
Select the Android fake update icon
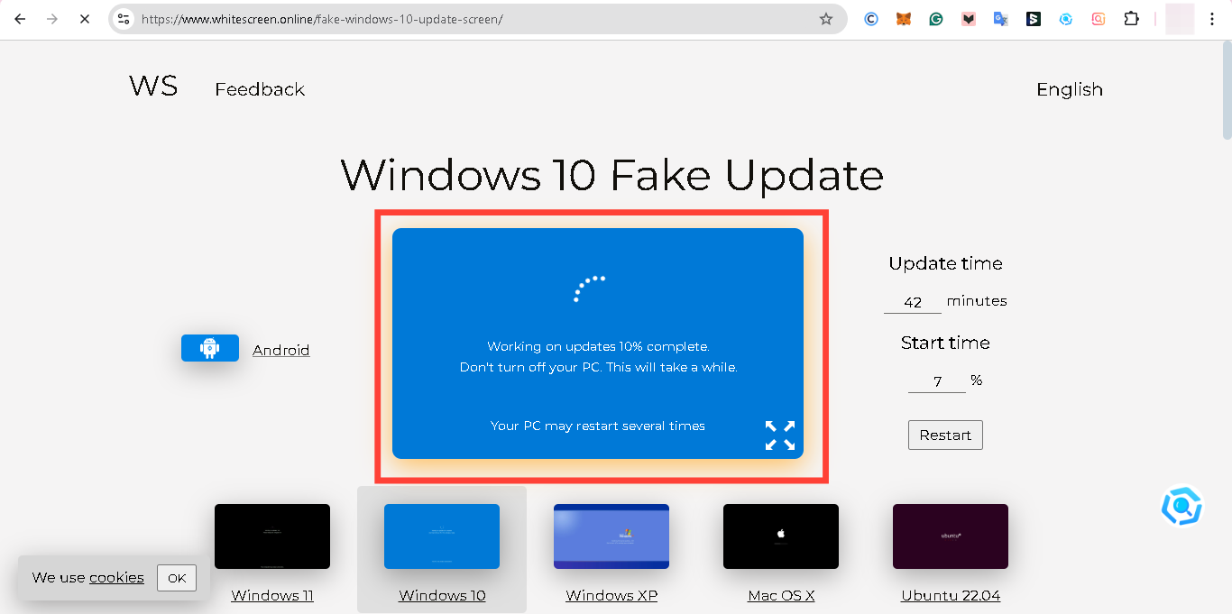pyautogui.click(x=209, y=348)
